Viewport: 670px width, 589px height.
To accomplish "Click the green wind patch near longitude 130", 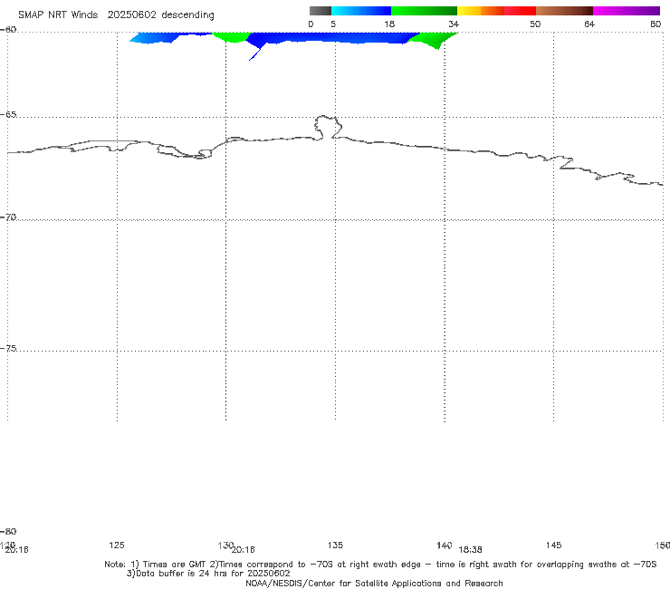I will (231, 37).
